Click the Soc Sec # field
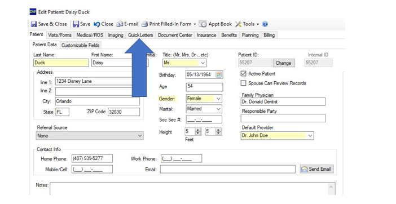This screenshot has height=204, width=396. pyautogui.click(x=204, y=119)
